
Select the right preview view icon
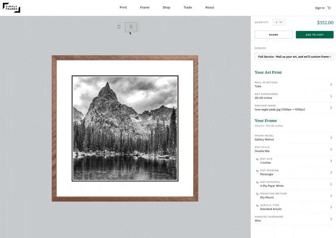pyautogui.click(x=131, y=27)
